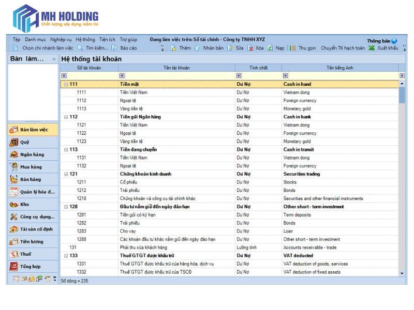Toggle filter box under Tên tiếng Anh column

pyautogui.click(x=286, y=75)
